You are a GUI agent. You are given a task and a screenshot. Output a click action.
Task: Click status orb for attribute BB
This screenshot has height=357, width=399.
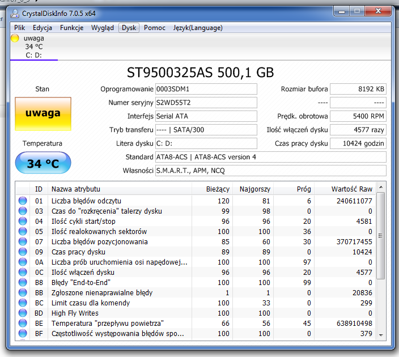[x=23, y=292]
